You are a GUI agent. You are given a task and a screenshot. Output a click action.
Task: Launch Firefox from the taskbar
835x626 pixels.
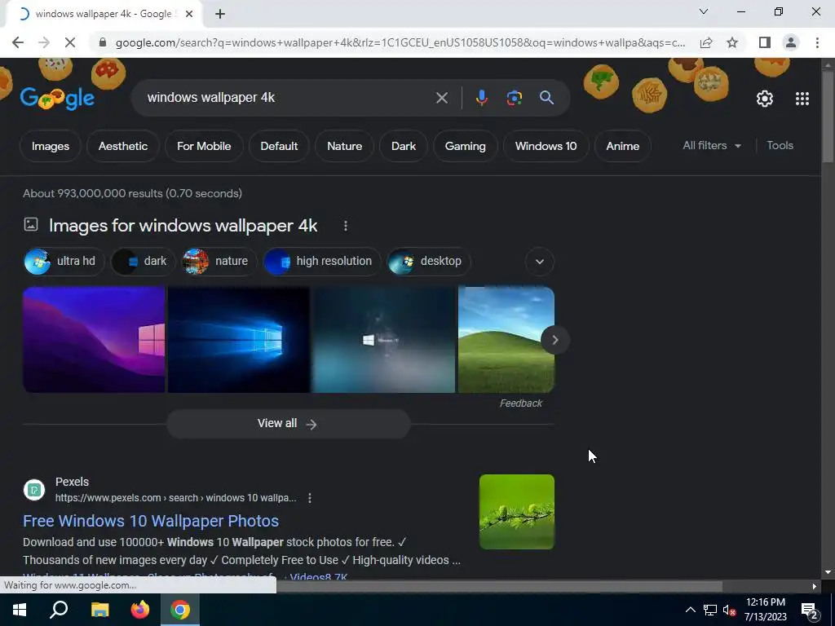click(140, 610)
